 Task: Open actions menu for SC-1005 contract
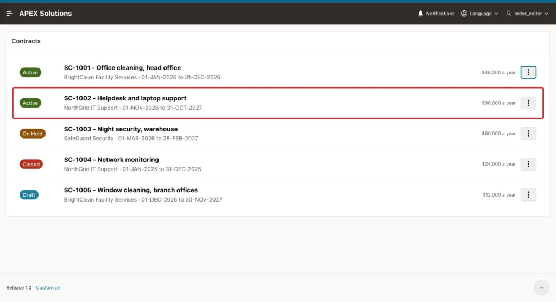click(x=528, y=194)
